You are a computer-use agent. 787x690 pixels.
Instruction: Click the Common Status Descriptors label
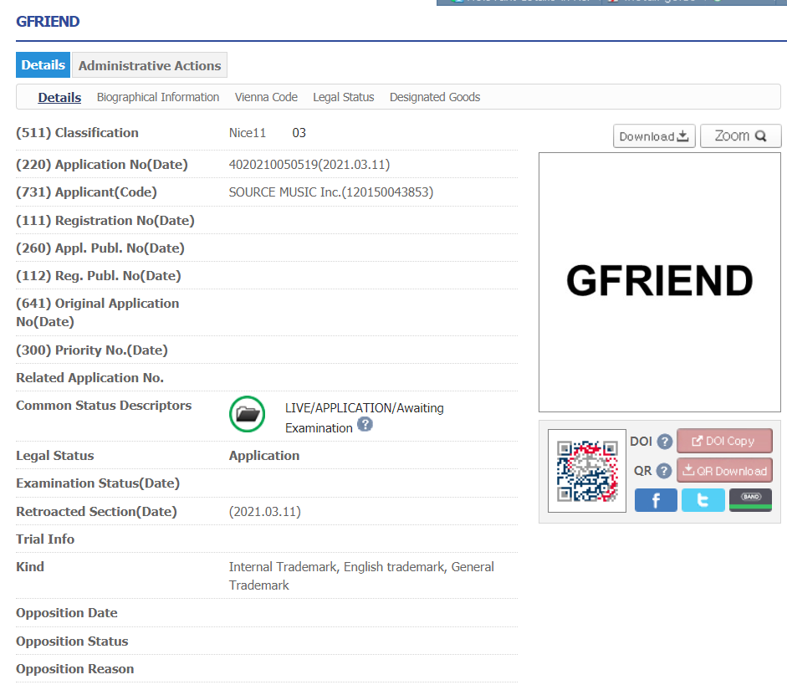coord(104,406)
